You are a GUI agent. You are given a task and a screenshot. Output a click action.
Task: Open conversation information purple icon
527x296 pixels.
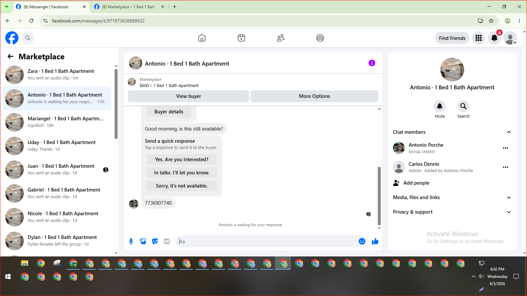point(372,63)
